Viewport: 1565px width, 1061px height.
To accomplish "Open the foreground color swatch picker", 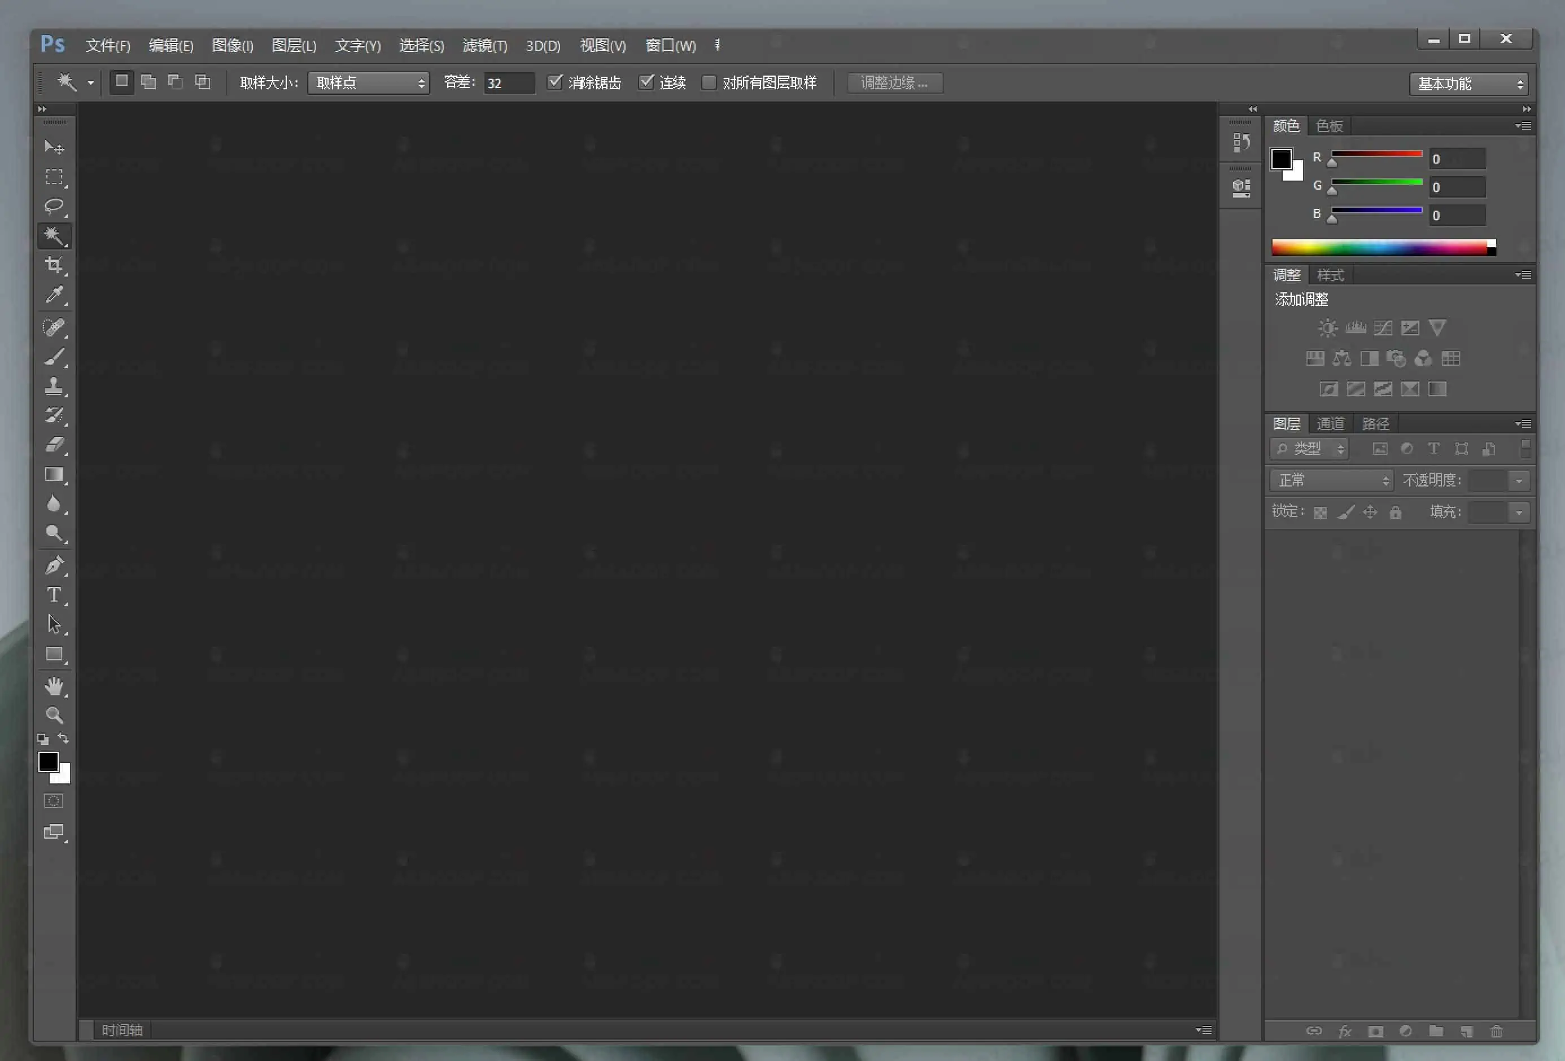I will coord(49,762).
